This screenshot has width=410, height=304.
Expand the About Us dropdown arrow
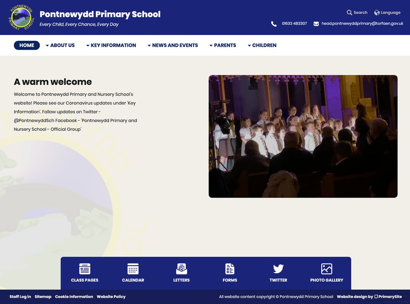pos(47,46)
